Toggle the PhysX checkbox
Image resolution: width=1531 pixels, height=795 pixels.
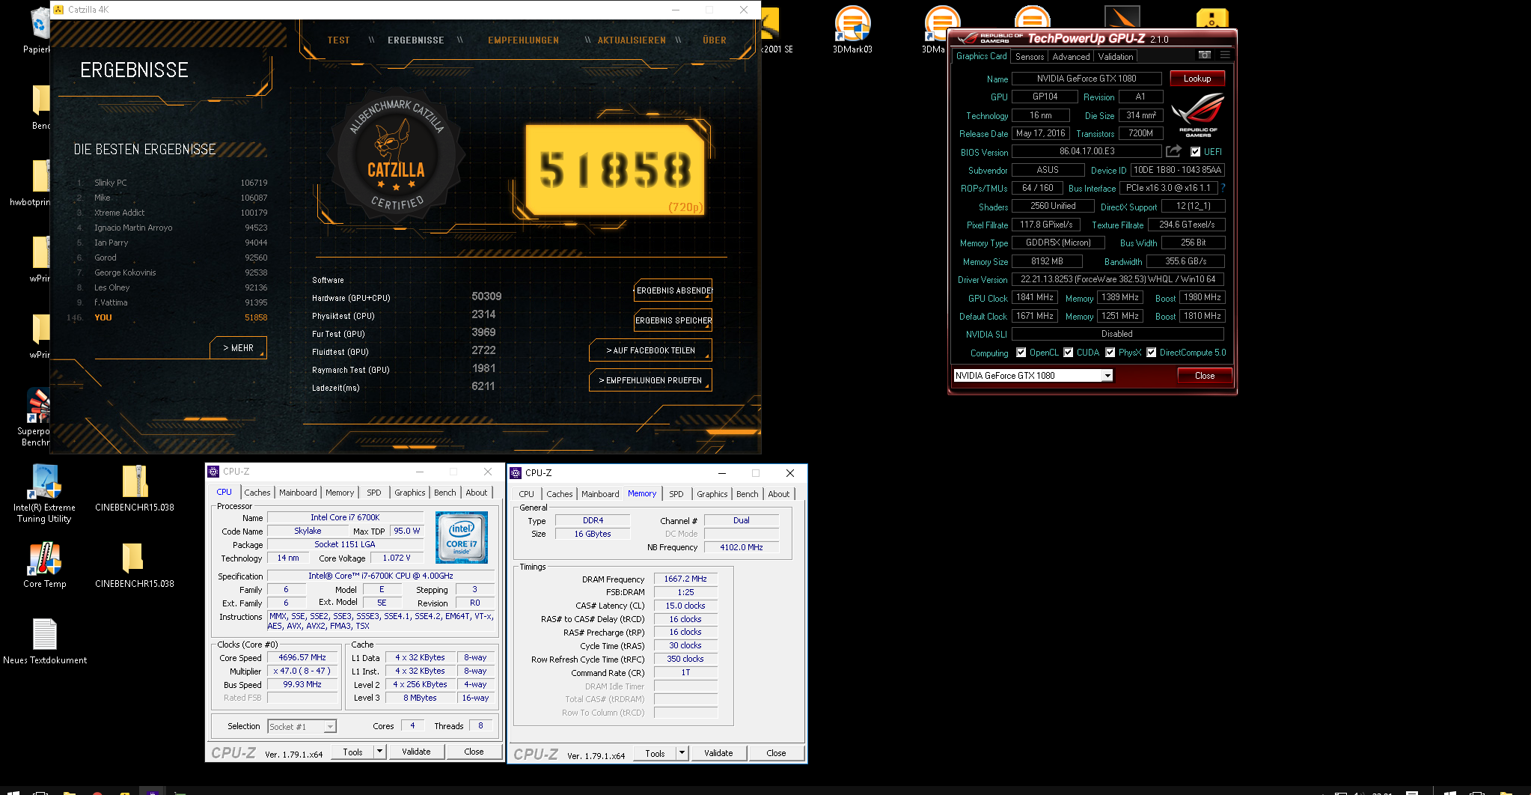tap(1110, 353)
